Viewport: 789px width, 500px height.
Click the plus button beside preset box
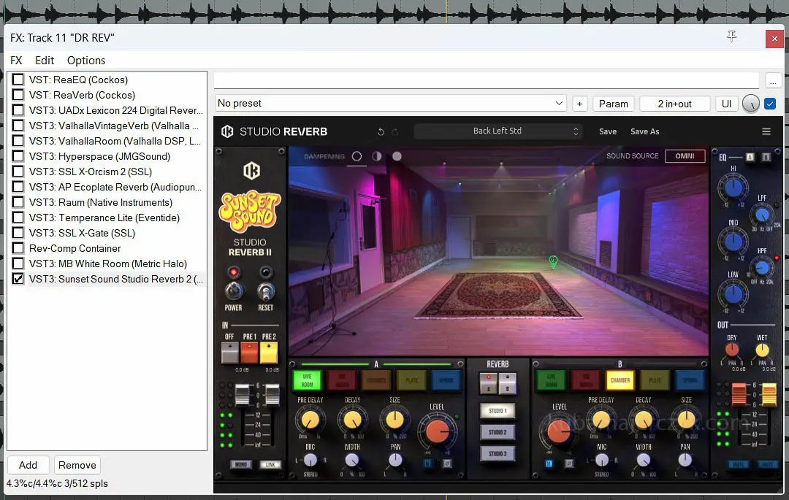[579, 104]
